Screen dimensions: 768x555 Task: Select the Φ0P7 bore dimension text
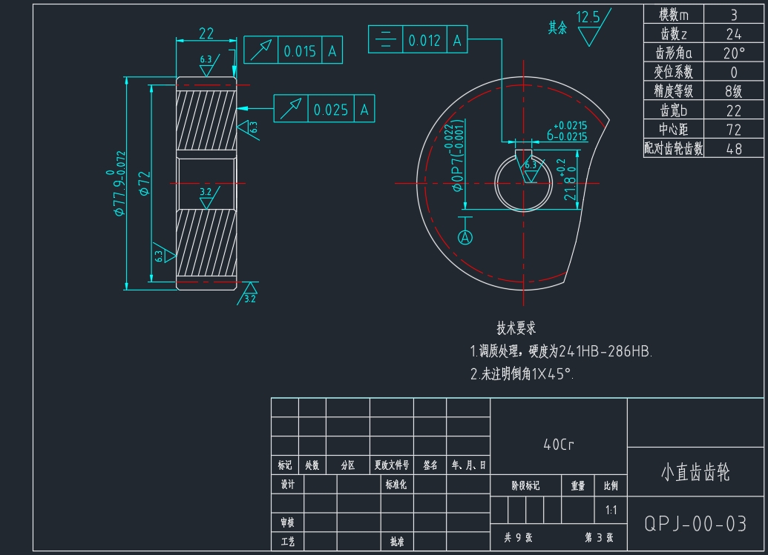(x=456, y=157)
